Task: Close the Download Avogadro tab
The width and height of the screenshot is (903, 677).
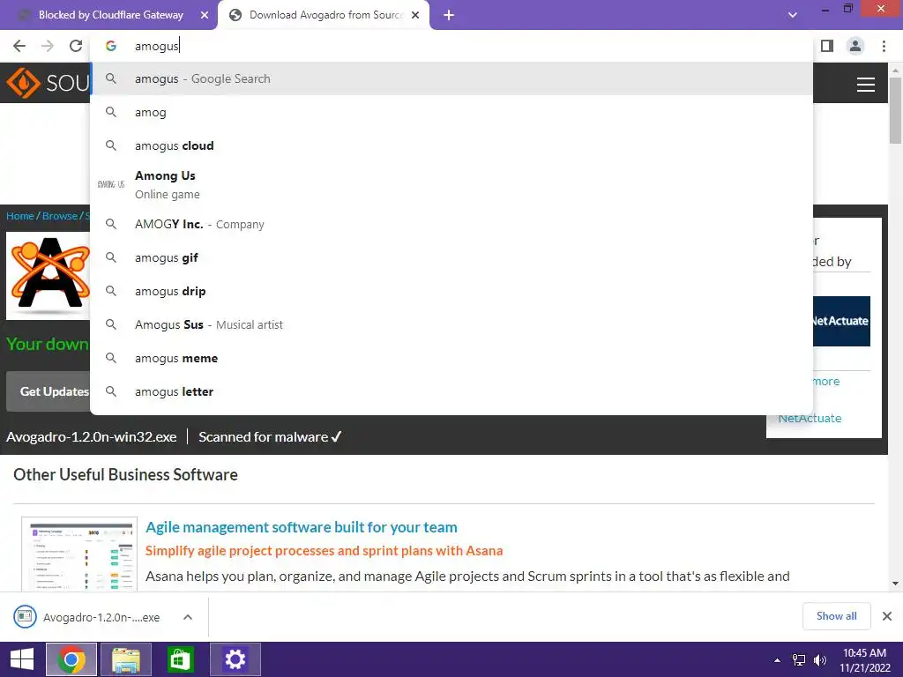Action: tap(415, 16)
